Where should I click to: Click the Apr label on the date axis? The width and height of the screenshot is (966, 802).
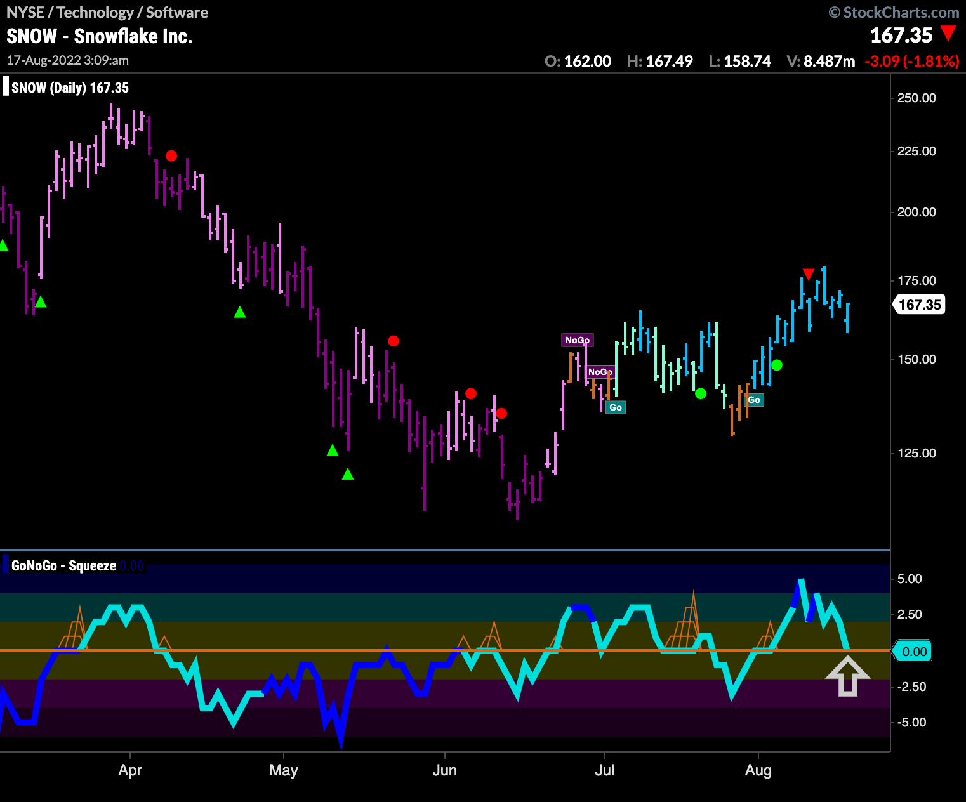[x=130, y=770]
